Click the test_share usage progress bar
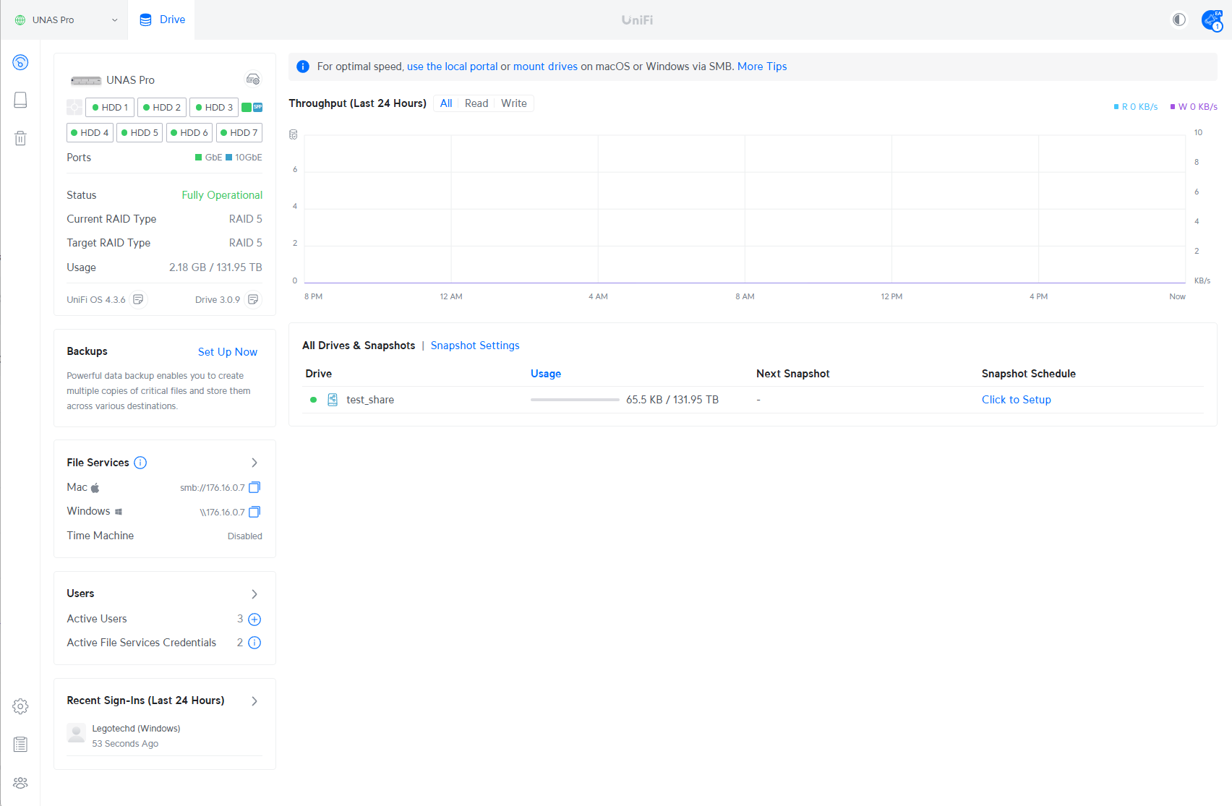This screenshot has width=1232, height=806. 575,400
